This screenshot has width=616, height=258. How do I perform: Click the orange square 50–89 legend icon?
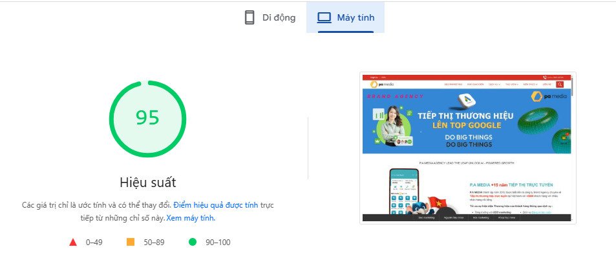click(x=130, y=243)
